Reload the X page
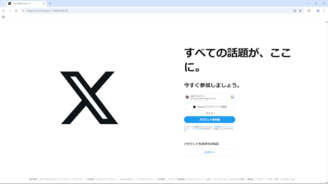Screen dimensions: 328x184 [x=16, y=11]
